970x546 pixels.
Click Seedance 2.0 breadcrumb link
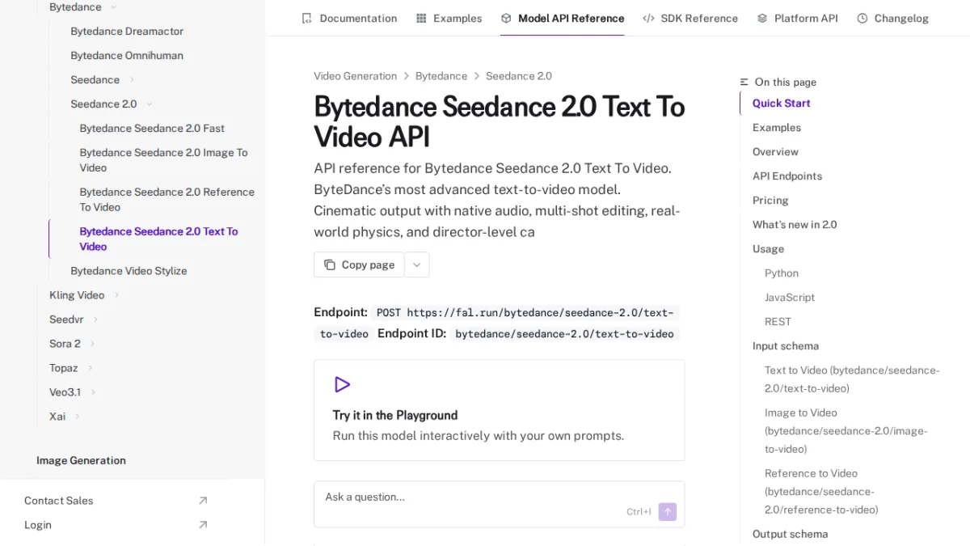pyautogui.click(x=519, y=76)
